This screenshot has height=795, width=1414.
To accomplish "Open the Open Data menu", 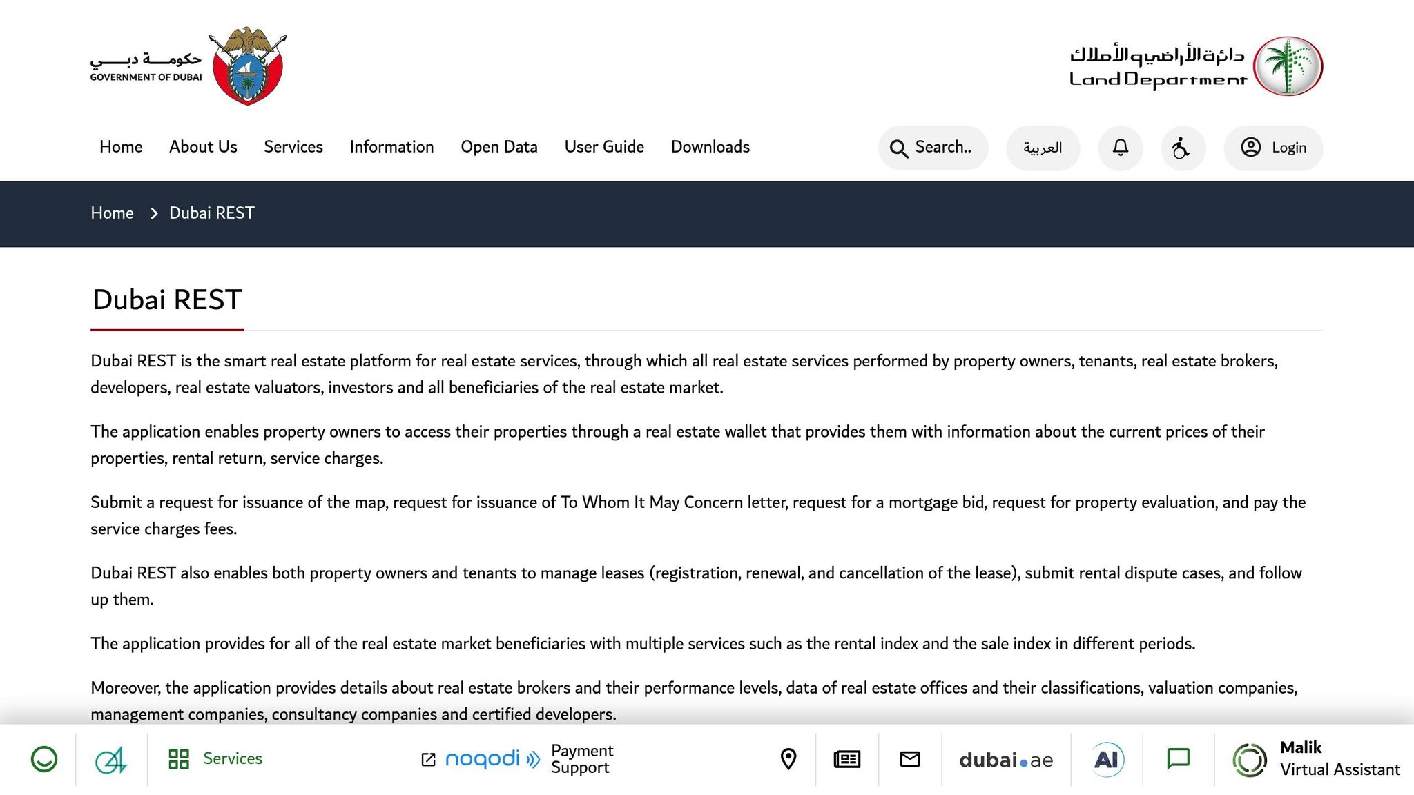I will click(499, 147).
